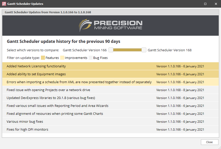The image size is (221, 149).
Task: Select the Updated DevExpress libraries row
Action: click(110, 98)
